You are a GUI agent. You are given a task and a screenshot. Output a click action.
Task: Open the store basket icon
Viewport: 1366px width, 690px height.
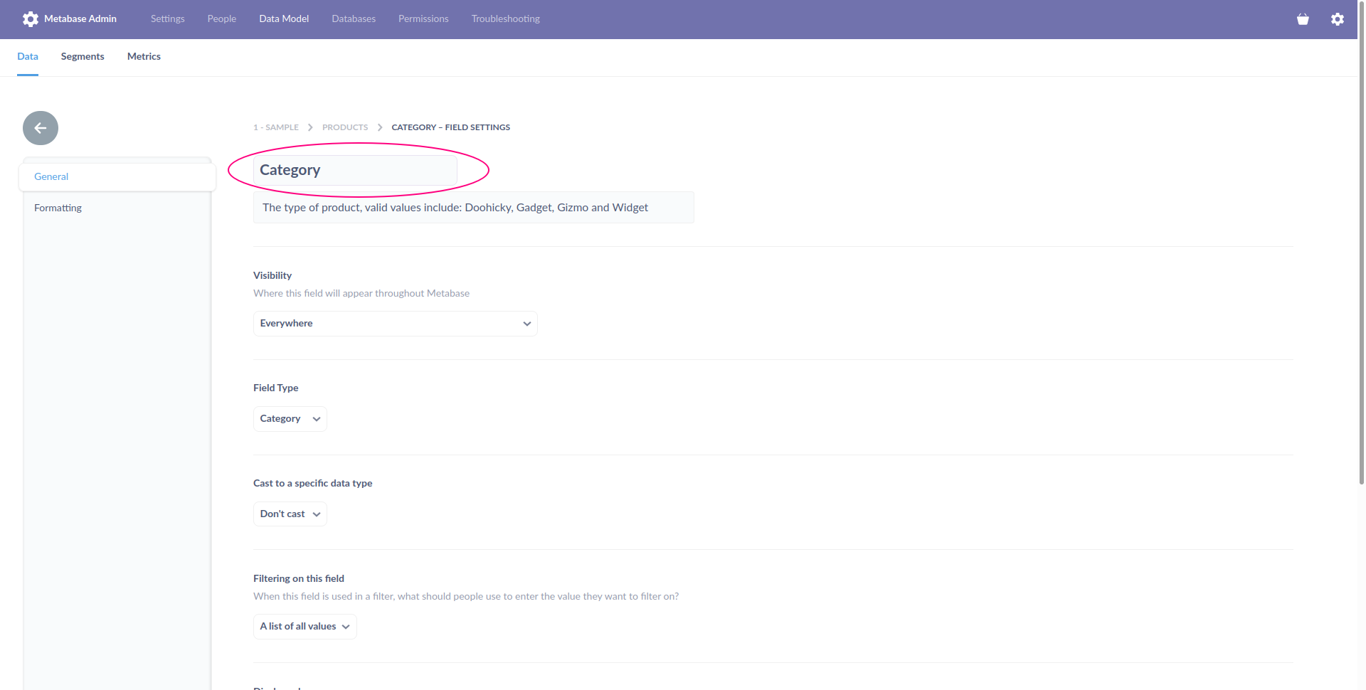pos(1303,19)
